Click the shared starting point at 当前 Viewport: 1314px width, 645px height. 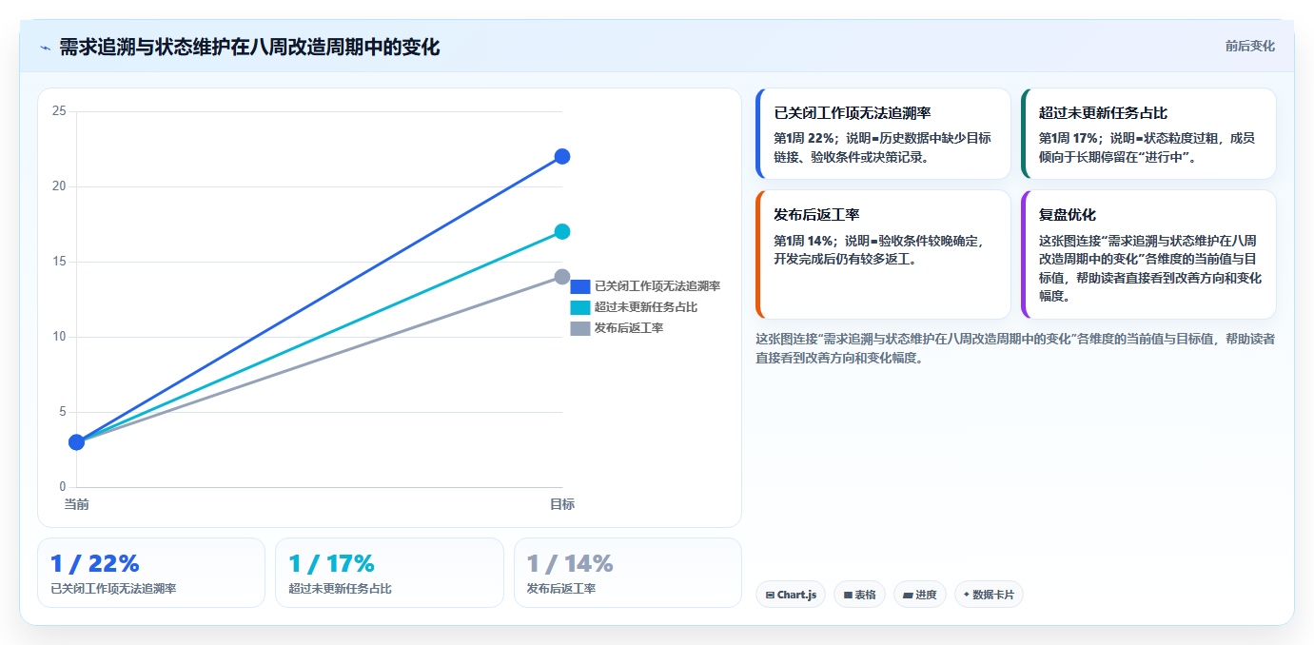(x=76, y=442)
